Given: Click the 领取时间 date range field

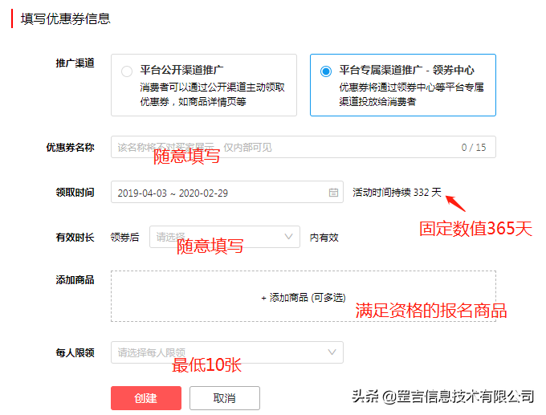Looking at the screenshot, I should [x=227, y=192].
